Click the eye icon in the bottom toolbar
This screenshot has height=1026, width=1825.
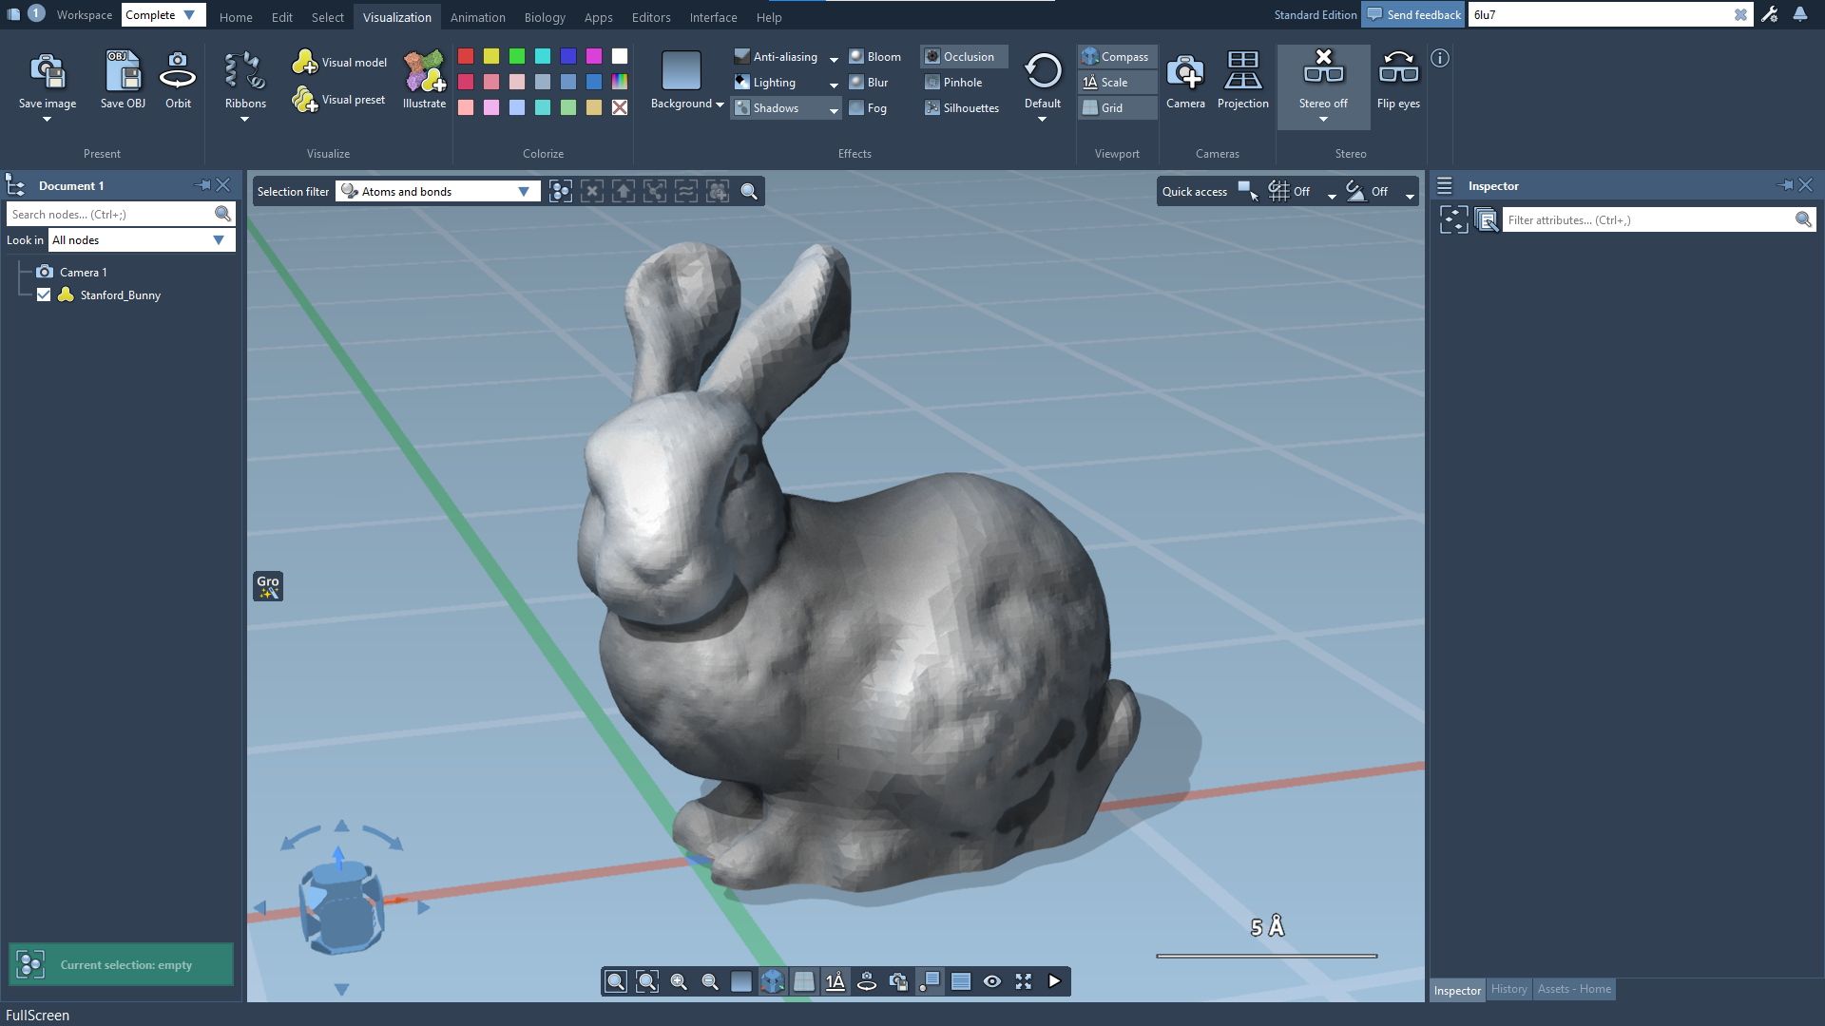(992, 981)
